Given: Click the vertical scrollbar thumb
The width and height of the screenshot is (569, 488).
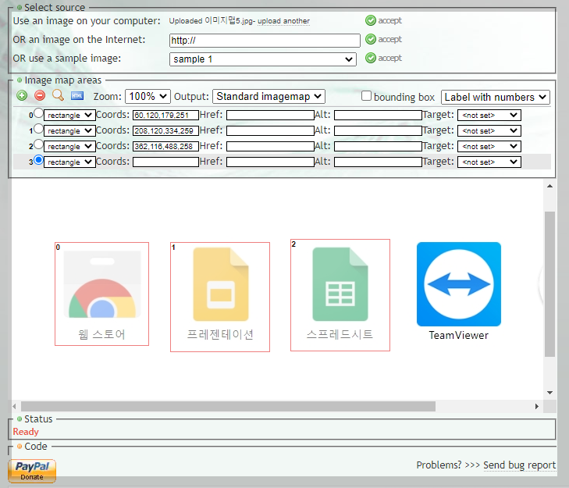Looking at the screenshot, I should point(549,284).
